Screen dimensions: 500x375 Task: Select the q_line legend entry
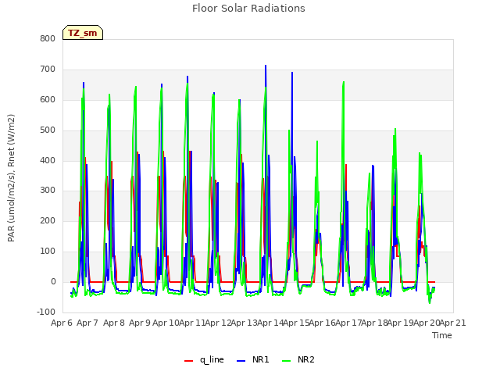[x=204, y=359]
